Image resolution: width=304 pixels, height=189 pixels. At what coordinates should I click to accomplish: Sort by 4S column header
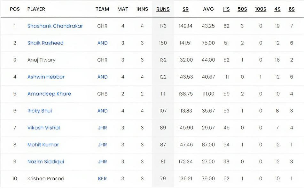[x=277, y=9]
